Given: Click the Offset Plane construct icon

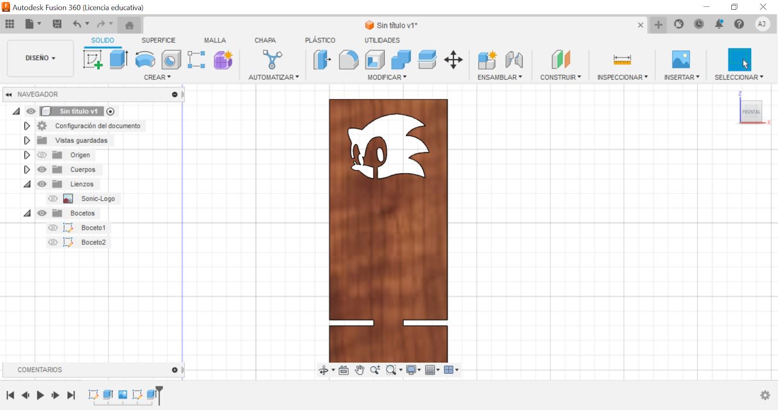Looking at the screenshot, I should pyautogui.click(x=561, y=60).
